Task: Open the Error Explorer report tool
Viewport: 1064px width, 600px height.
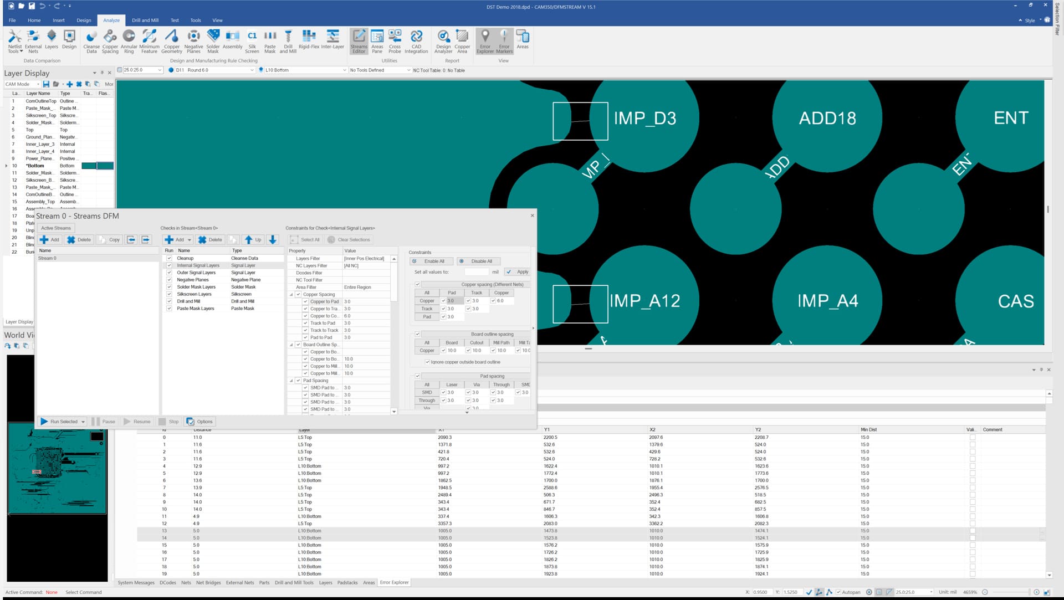Action: (x=485, y=39)
